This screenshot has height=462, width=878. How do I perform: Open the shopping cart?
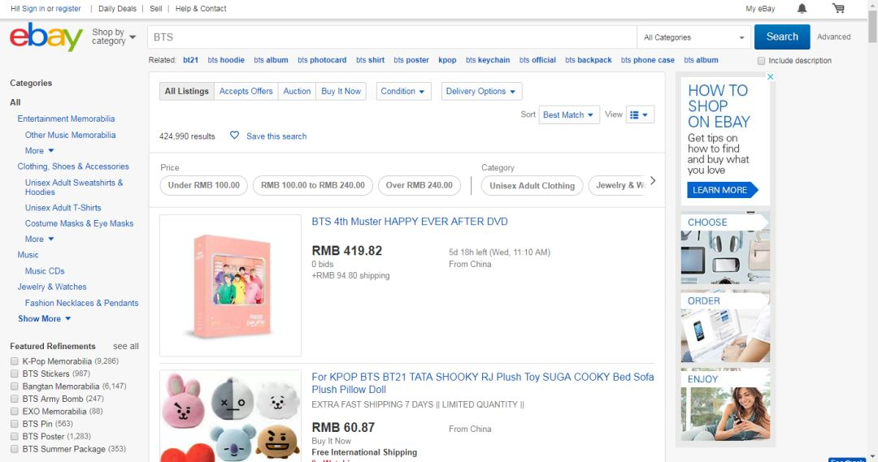tap(838, 9)
